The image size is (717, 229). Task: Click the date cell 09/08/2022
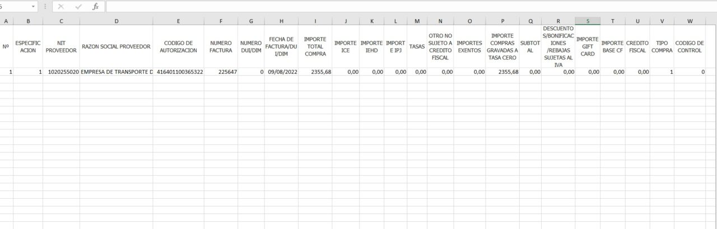tap(281, 72)
